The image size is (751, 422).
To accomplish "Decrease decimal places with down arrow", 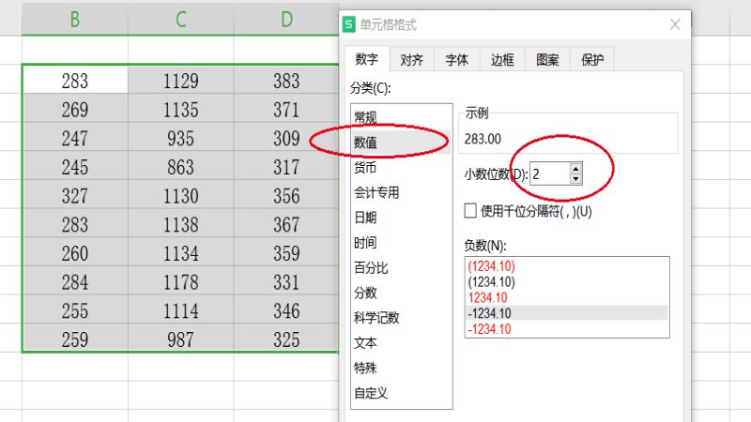I will point(575,178).
